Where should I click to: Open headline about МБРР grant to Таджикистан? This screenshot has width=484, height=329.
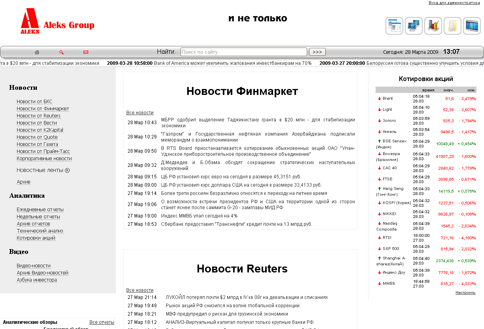pos(258,123)
